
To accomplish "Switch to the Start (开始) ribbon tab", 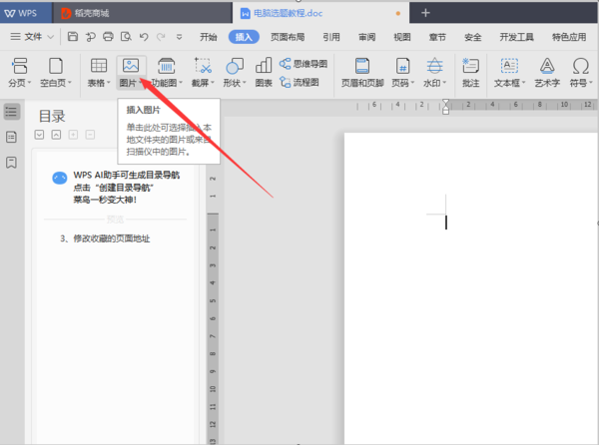I will [209, 37].
